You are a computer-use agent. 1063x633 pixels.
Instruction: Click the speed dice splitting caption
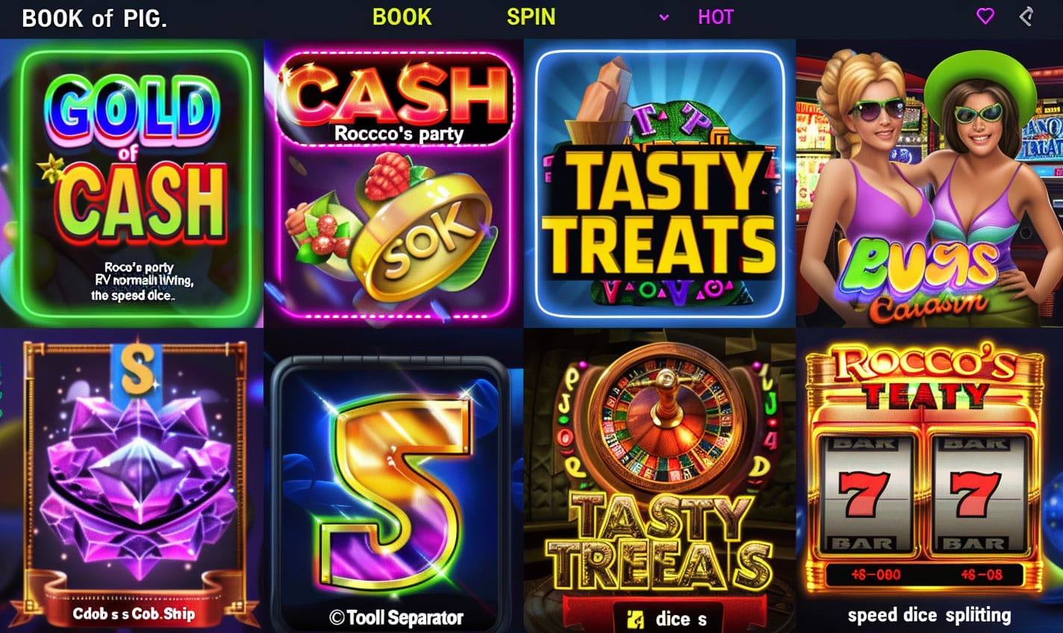(x=929, y=615)
